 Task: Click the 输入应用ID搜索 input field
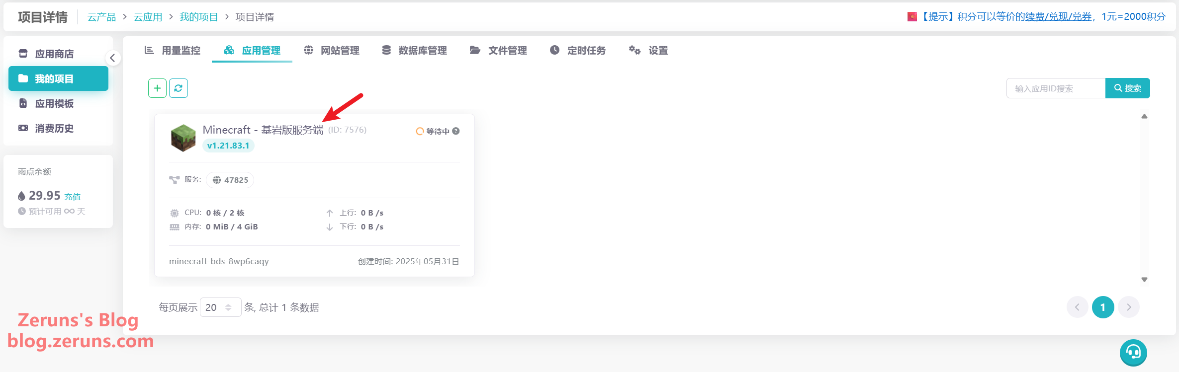[x=1055, y=88]
